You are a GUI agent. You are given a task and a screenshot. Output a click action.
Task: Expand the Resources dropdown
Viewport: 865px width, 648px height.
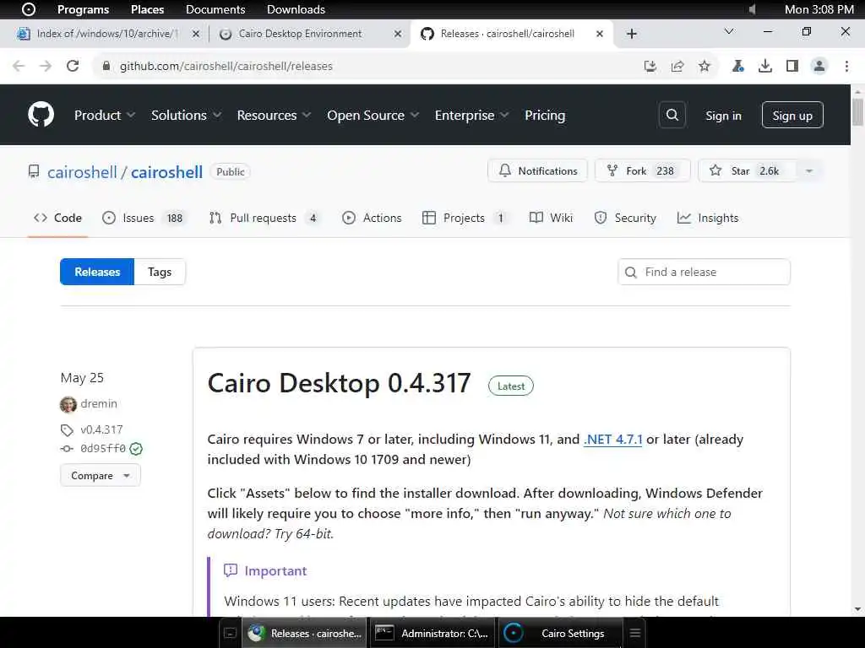point(274,115)
